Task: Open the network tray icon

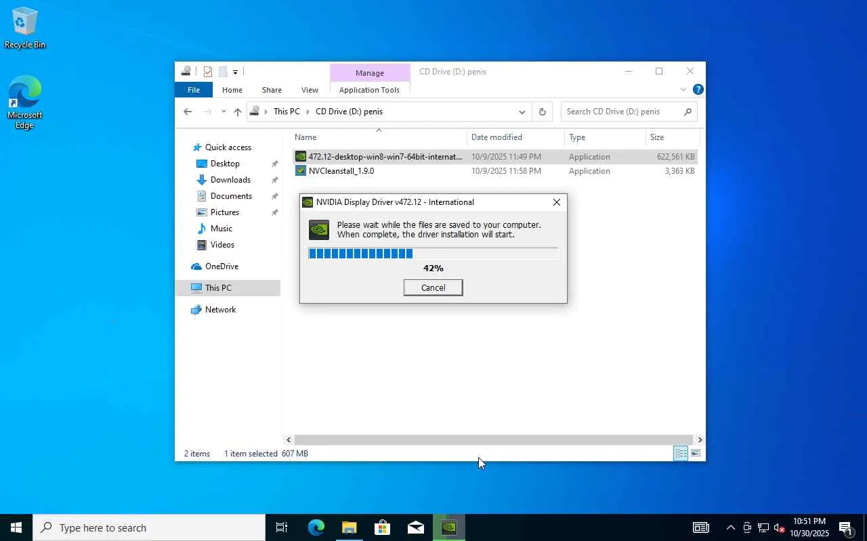Action: point(763,527)
